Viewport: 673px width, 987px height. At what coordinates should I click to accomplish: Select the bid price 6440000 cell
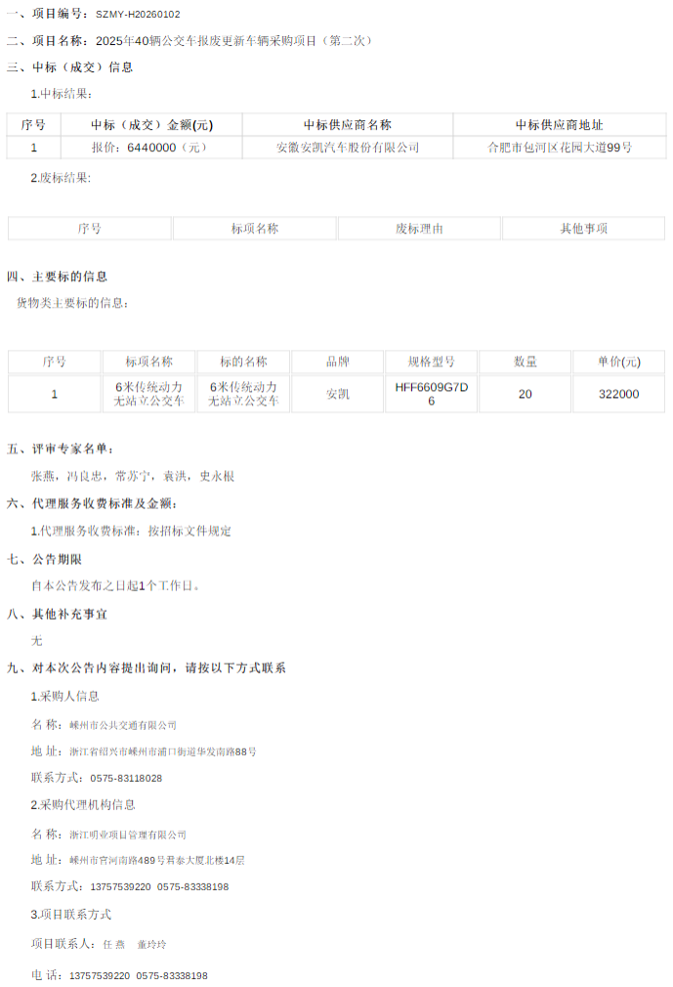(151, 148)
